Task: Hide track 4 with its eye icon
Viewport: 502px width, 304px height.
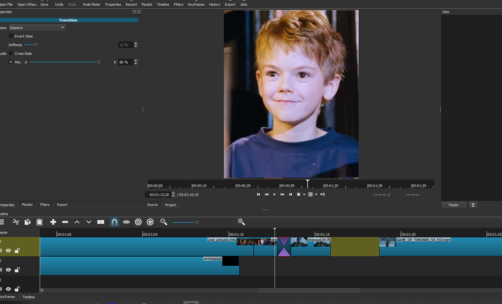Action: tap(8, 251)
